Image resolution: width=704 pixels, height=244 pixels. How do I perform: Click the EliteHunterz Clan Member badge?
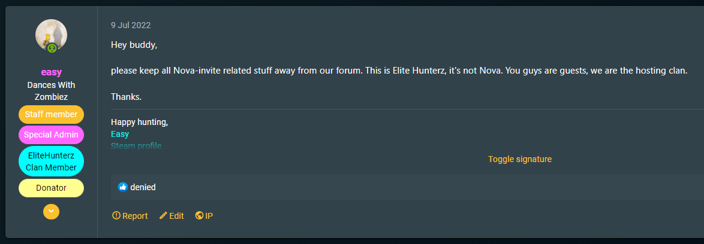coord(51,161)
